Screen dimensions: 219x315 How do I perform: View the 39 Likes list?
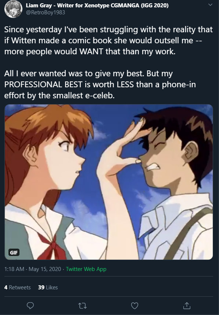pyautogui.click(x=48, y=287)
